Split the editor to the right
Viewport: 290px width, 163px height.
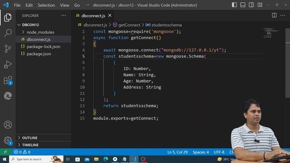pyautogui.click(x=274, y=15)
